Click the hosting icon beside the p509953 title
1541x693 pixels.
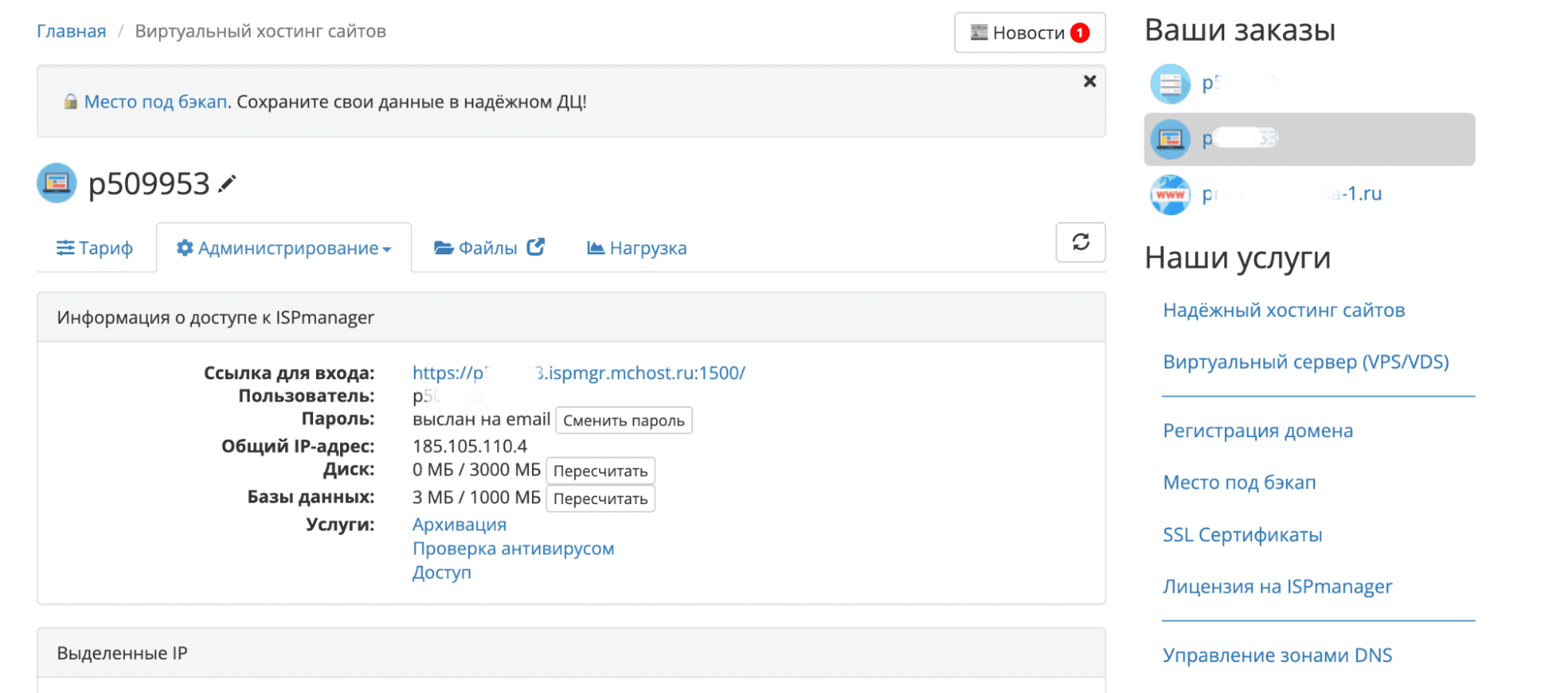57,183
